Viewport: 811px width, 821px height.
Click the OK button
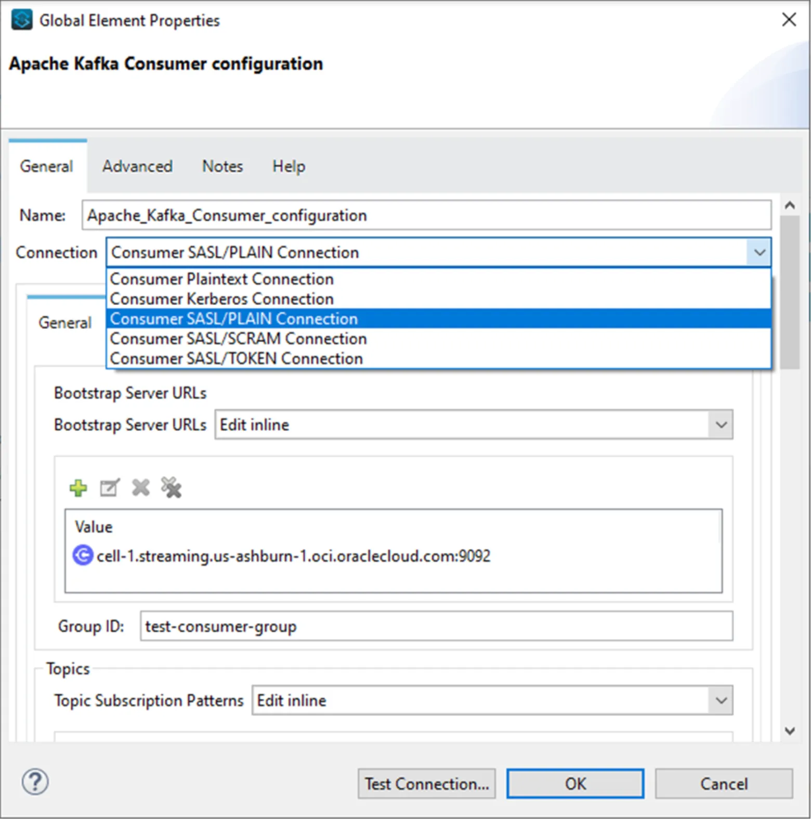coord(575,784)
